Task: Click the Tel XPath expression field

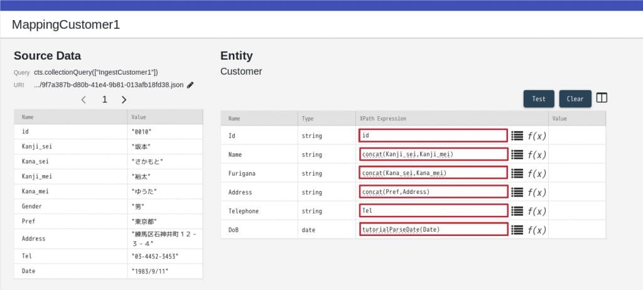Action: [433, 211]
